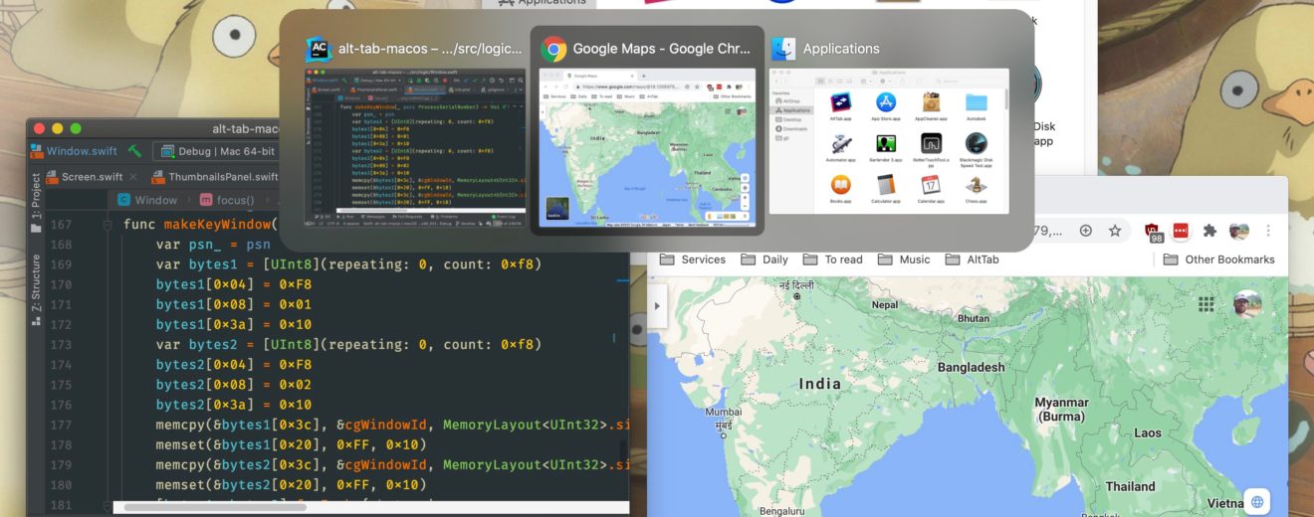Open the Z: Structure tool window
This screenshot has width=1314, height=517.
[37, 290]
